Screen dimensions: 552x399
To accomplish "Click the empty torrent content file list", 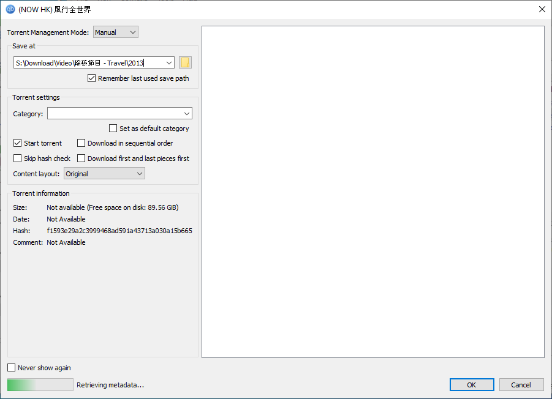I will (373, 192).
